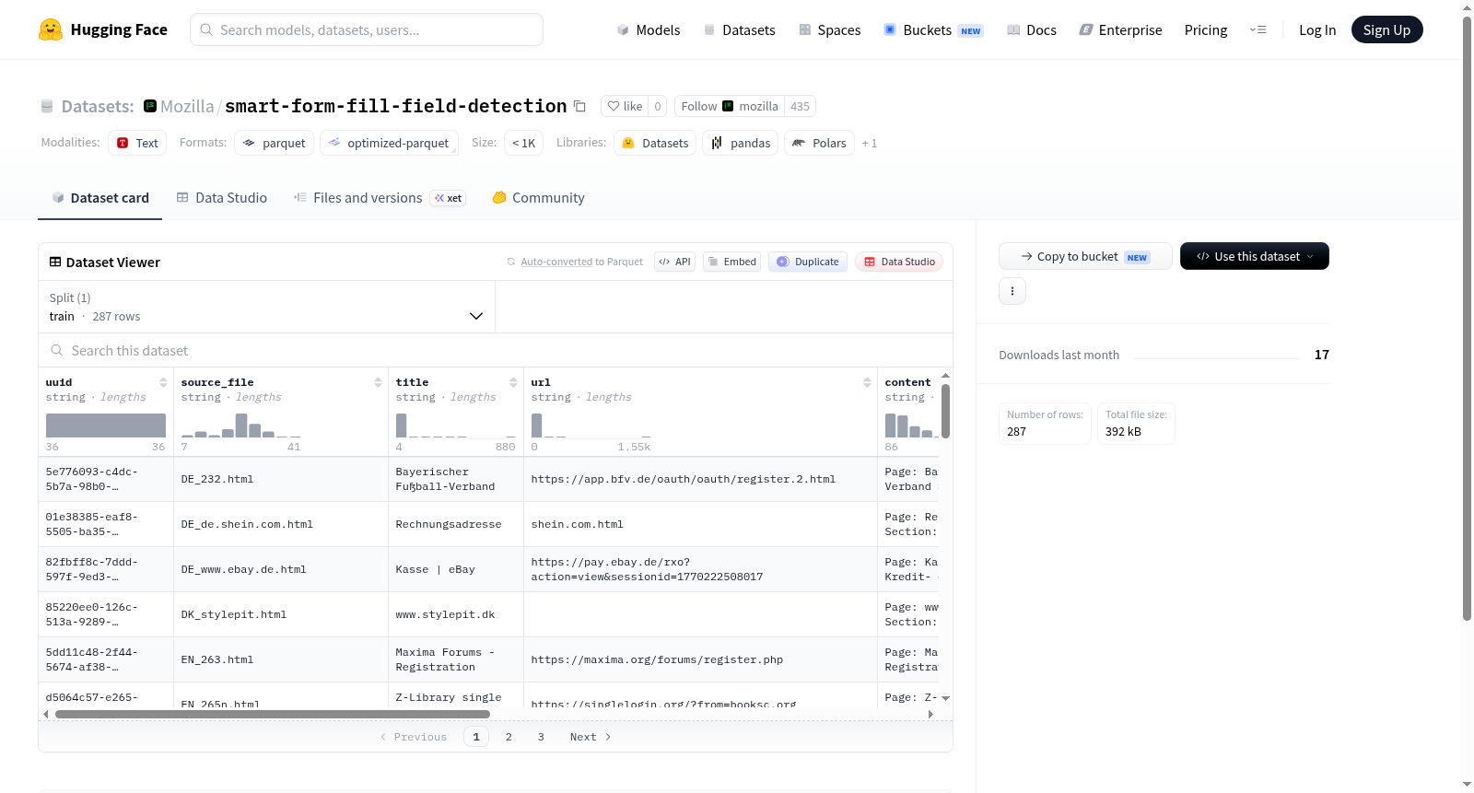The height and width of the screenshot is (793, 1474).
Task: Click the title lengths histogram
Action: click(456, 426)
